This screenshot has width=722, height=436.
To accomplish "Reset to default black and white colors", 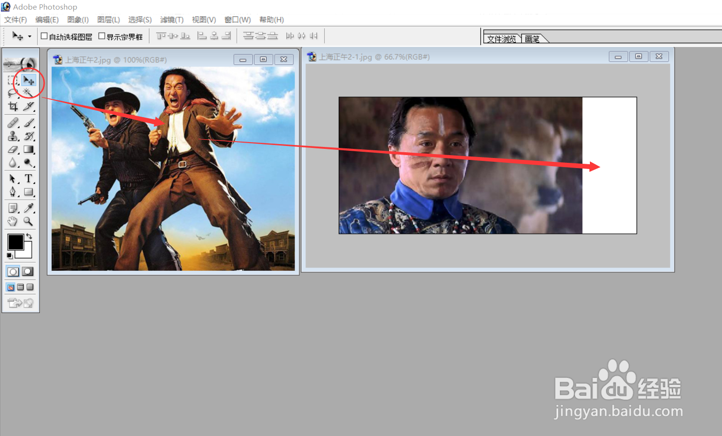I will (10, 256).
